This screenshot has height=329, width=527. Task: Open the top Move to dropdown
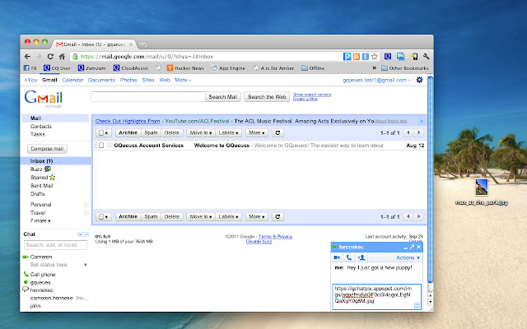click(x=199, y=132)
